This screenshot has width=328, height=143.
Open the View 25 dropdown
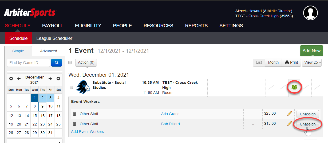312,63
